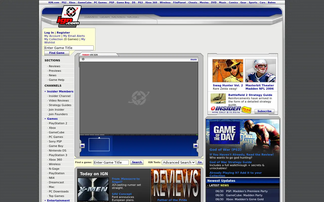Open the Strategy Guides sidebar link
324x202 pixels.
pos(60,105)
